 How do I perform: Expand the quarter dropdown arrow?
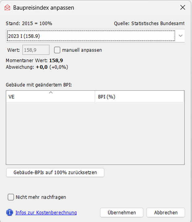181,36
